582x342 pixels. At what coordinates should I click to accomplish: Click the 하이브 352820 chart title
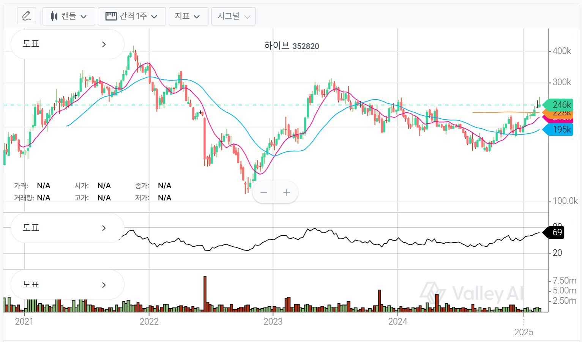pyautogui.click(x=291, y=46)
